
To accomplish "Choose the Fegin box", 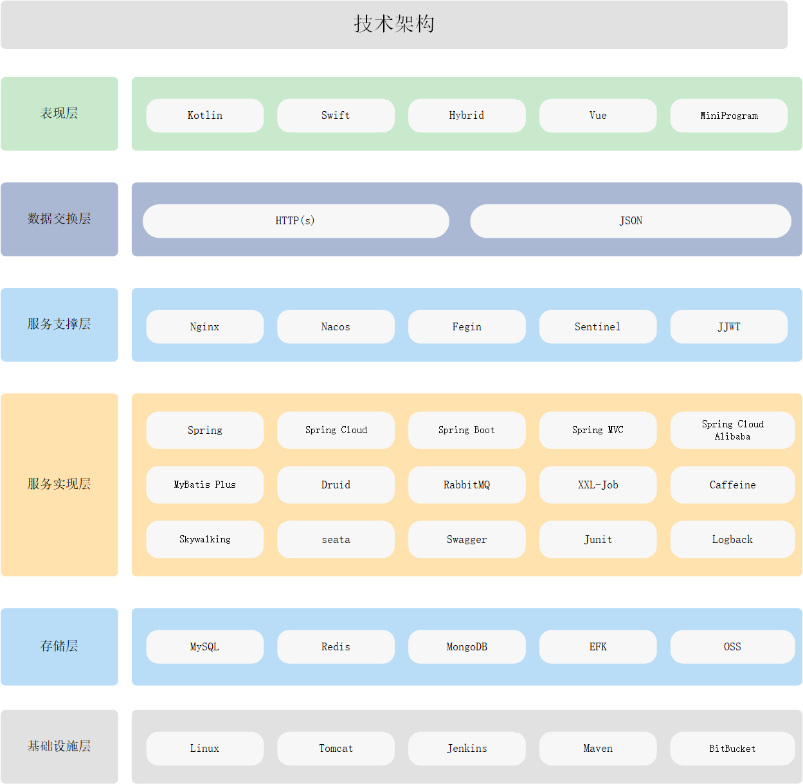I will pos(467,326).
